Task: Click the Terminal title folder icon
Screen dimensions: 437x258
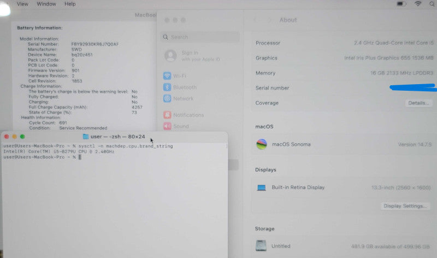Action: pos(86,137)
